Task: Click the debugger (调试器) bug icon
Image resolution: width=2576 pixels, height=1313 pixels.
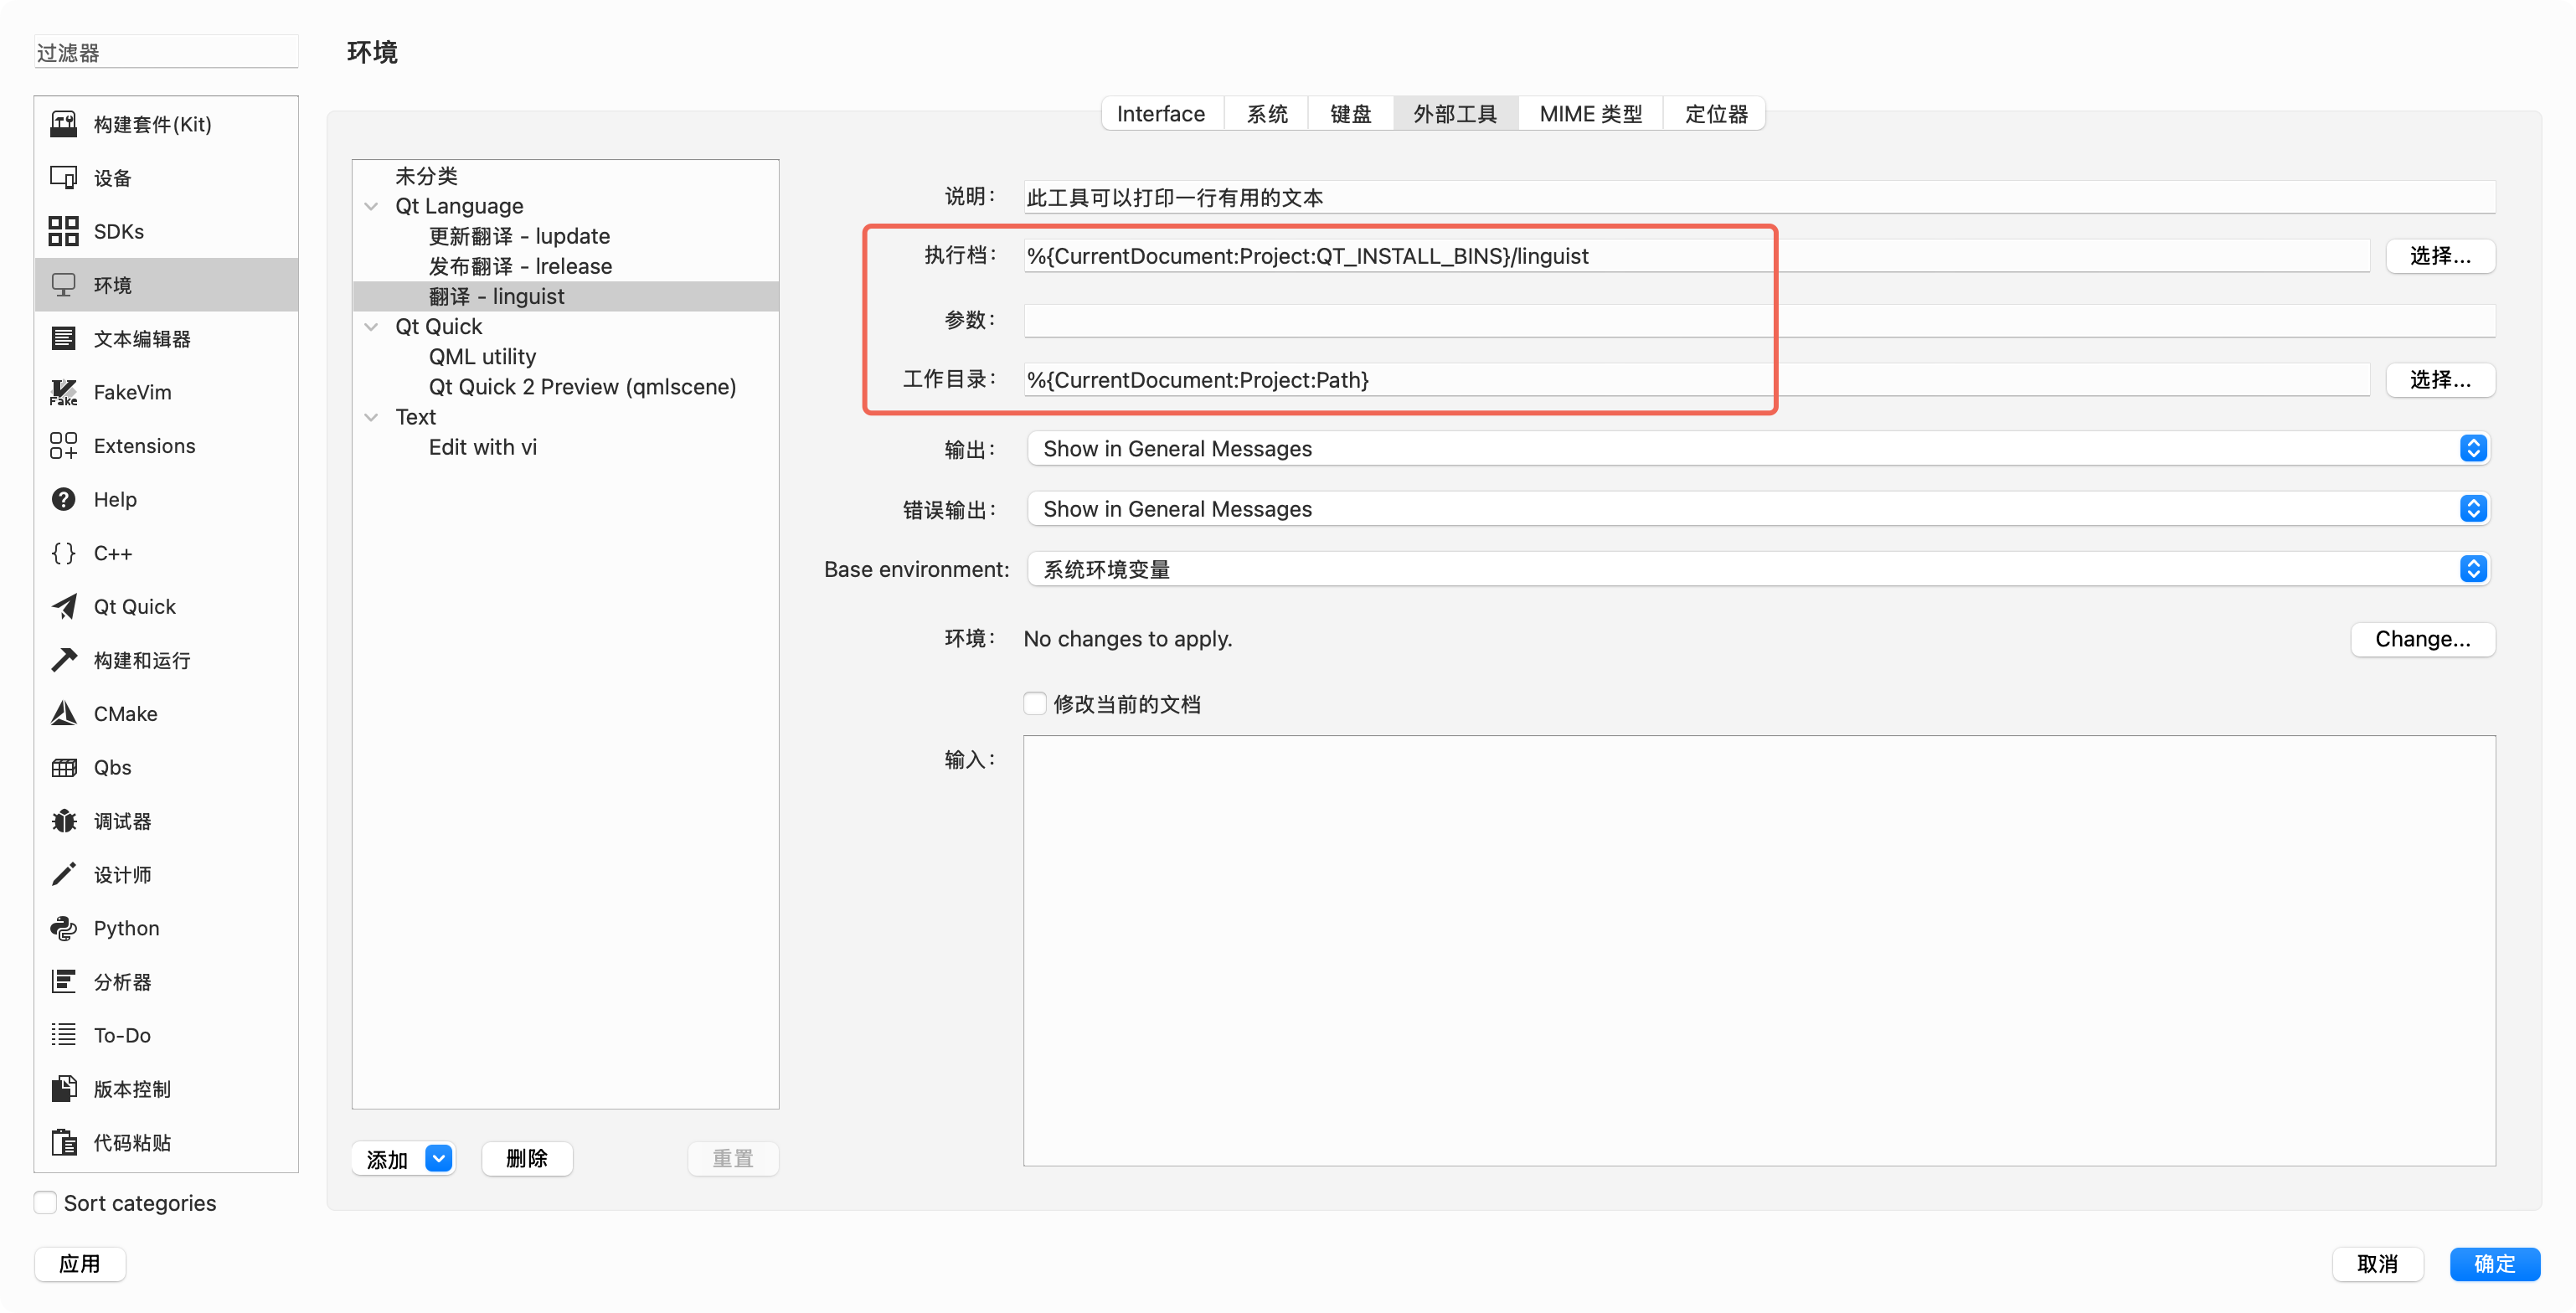Action: click(x=63, y=821)
